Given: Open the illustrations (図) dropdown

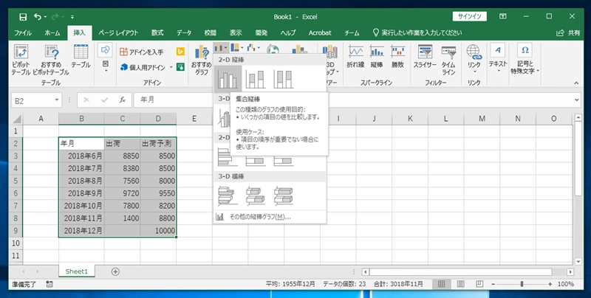Looking at the screenshot, I should 105,58.
